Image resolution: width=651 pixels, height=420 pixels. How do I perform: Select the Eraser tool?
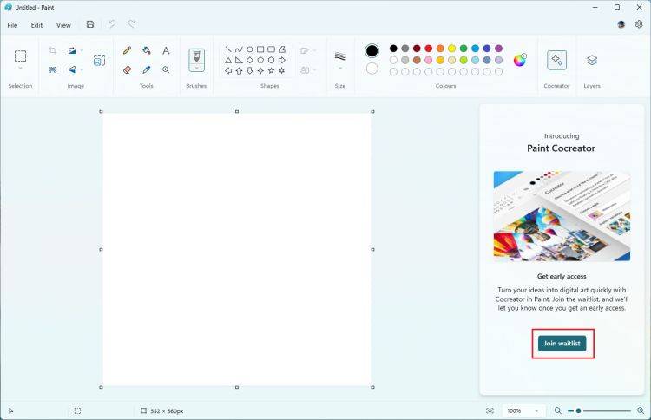(x=127, y=69)
